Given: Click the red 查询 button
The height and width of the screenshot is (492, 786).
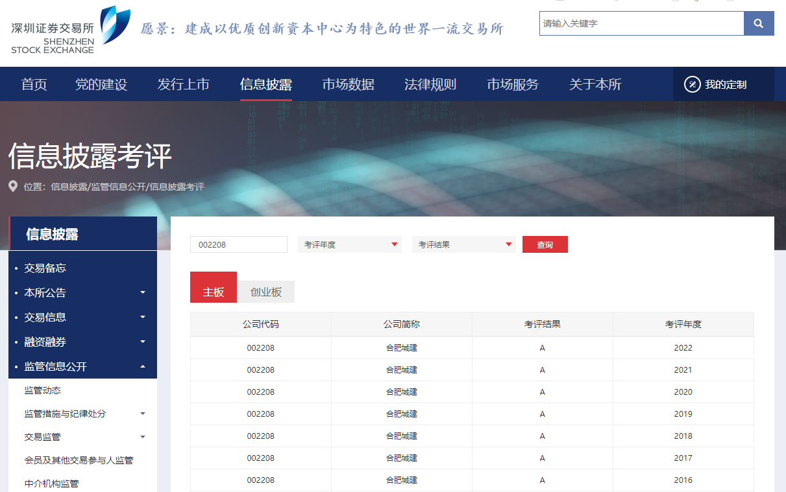Looking at the screenshot, I should pyautogui.click(x=545, y=244).
